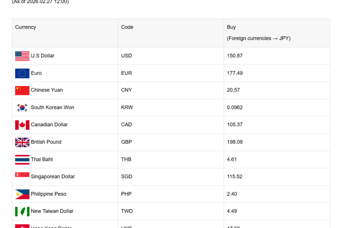Click the Singapore flag icon

click(x=22, y=175)
